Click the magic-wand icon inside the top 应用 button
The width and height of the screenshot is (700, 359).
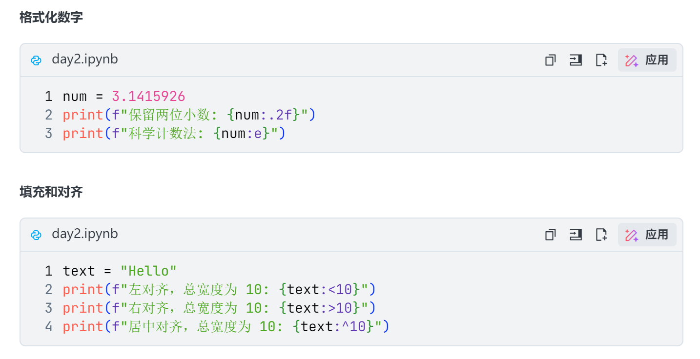click(x=633, y=60)
